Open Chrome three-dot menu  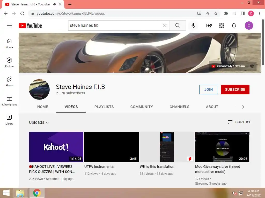pyautogui.click(x=259, y=13)
